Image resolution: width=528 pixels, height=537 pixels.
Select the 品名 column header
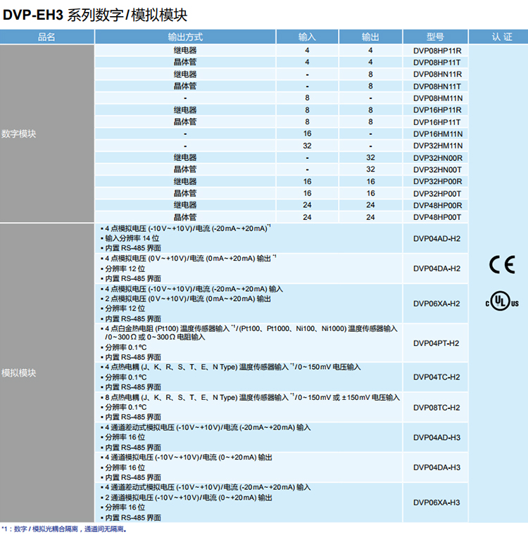[46, 37]
